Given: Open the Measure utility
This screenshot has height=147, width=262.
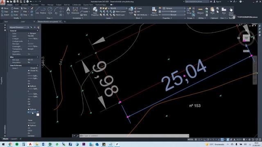Looking at the screenshot, I should (200, 11).
